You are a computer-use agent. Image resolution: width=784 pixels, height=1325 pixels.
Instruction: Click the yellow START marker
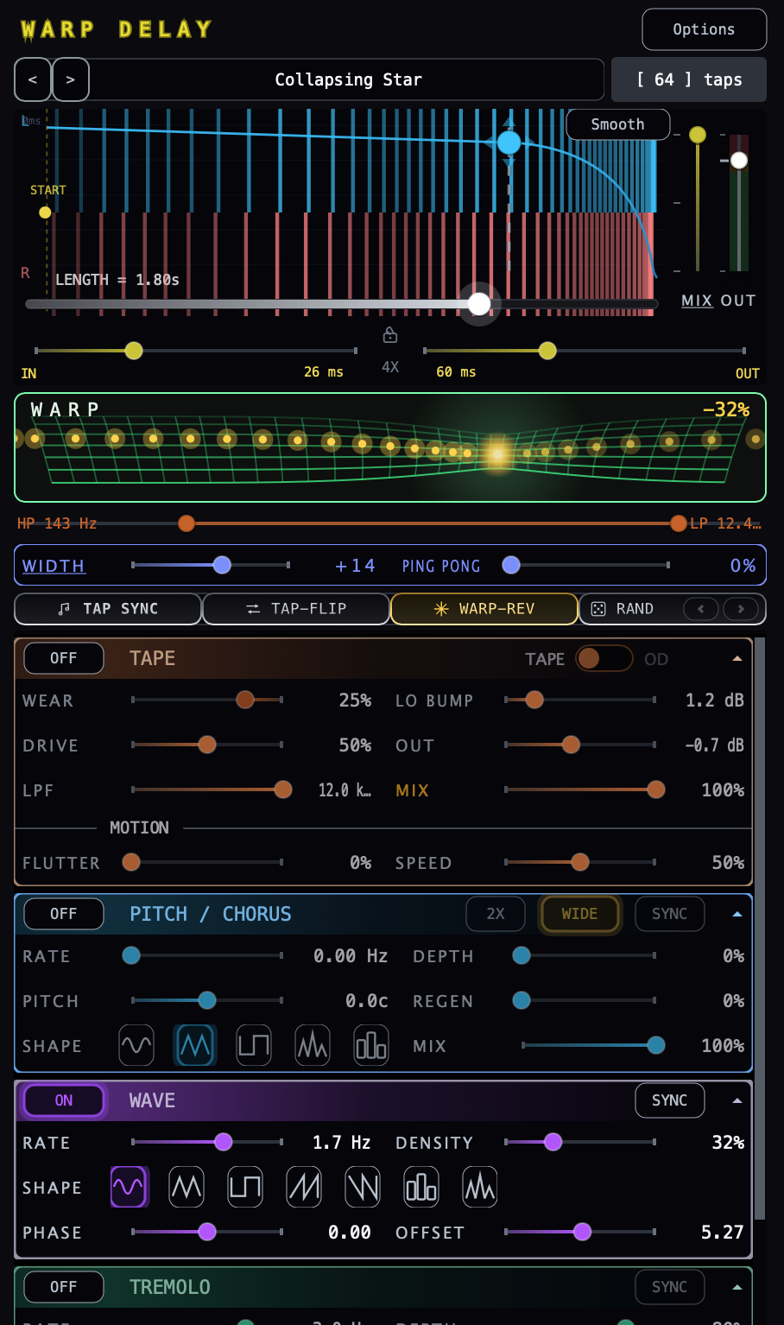(x=45, y=212)
